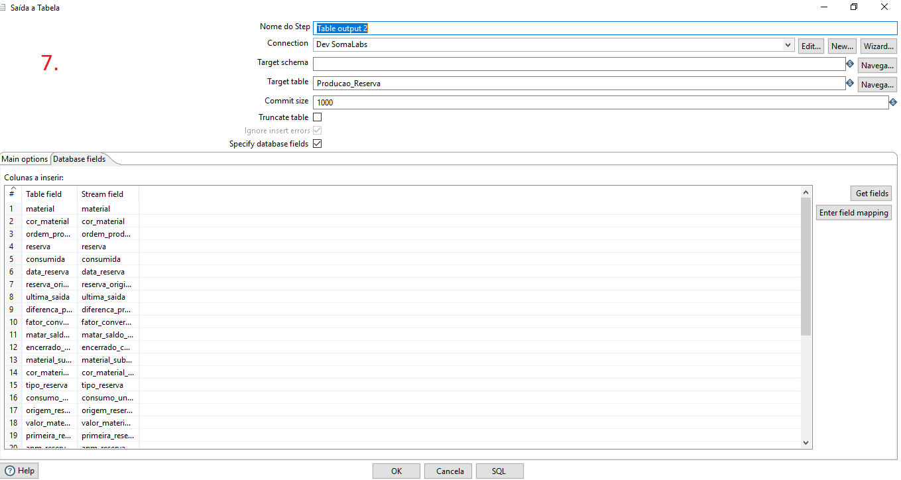This screenshot has height=480, width=901.
Task: Click the variable icon after Commit size
Action: [x=892, y=102]
